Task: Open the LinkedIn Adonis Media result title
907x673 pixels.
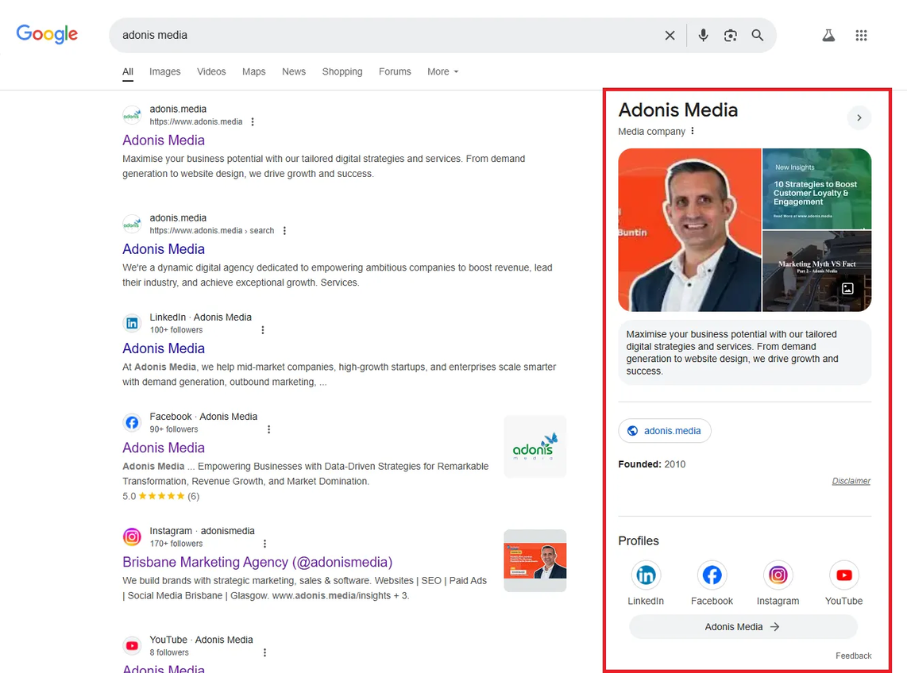Action: coord(164,348)
